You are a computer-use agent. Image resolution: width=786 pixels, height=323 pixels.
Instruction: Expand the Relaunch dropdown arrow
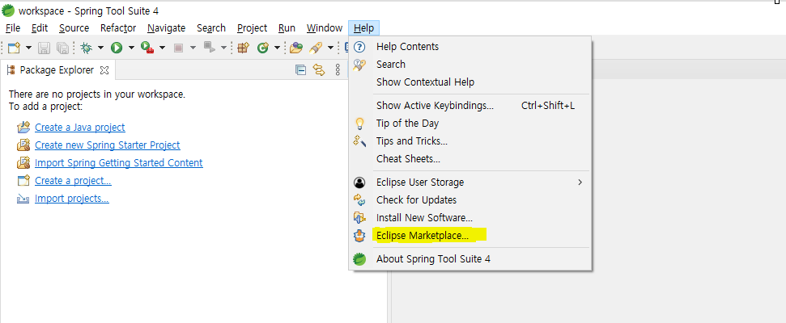click(223, 48)
